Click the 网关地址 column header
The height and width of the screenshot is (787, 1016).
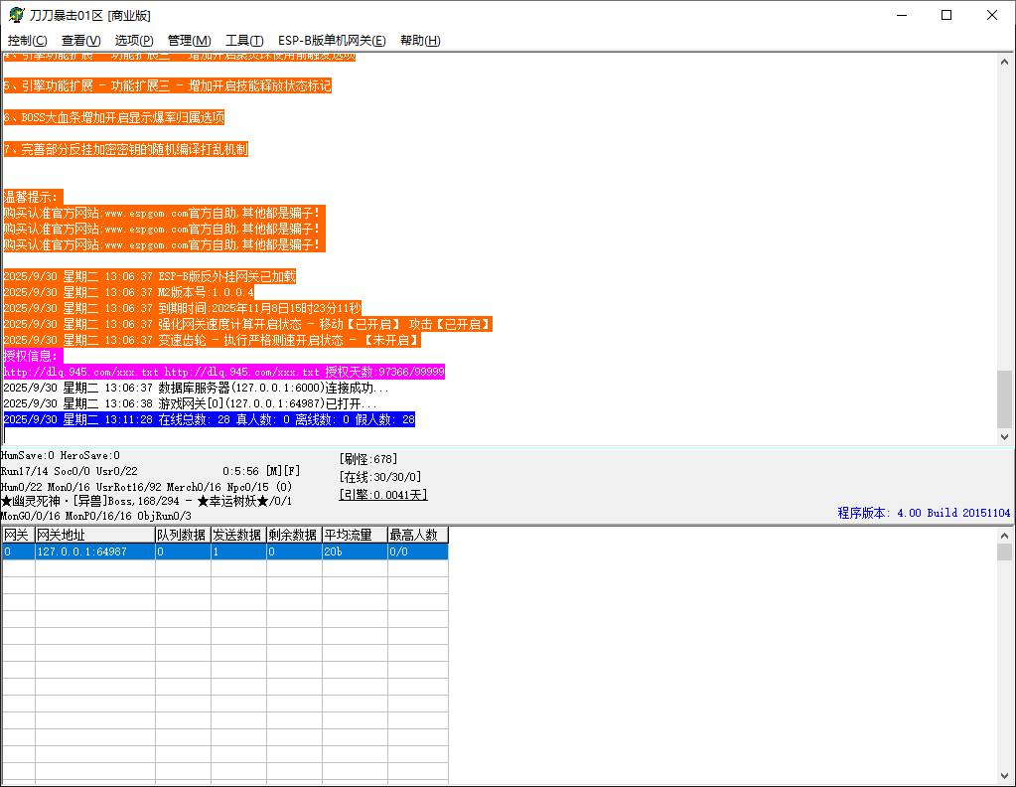(94, 536)
